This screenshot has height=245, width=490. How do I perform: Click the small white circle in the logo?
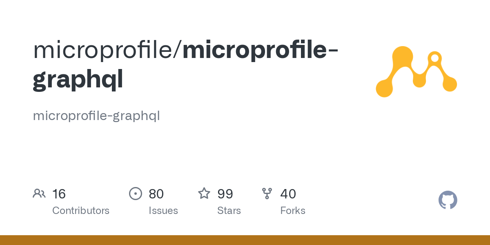(435, 58)
